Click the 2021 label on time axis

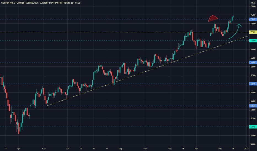point(246,149)
